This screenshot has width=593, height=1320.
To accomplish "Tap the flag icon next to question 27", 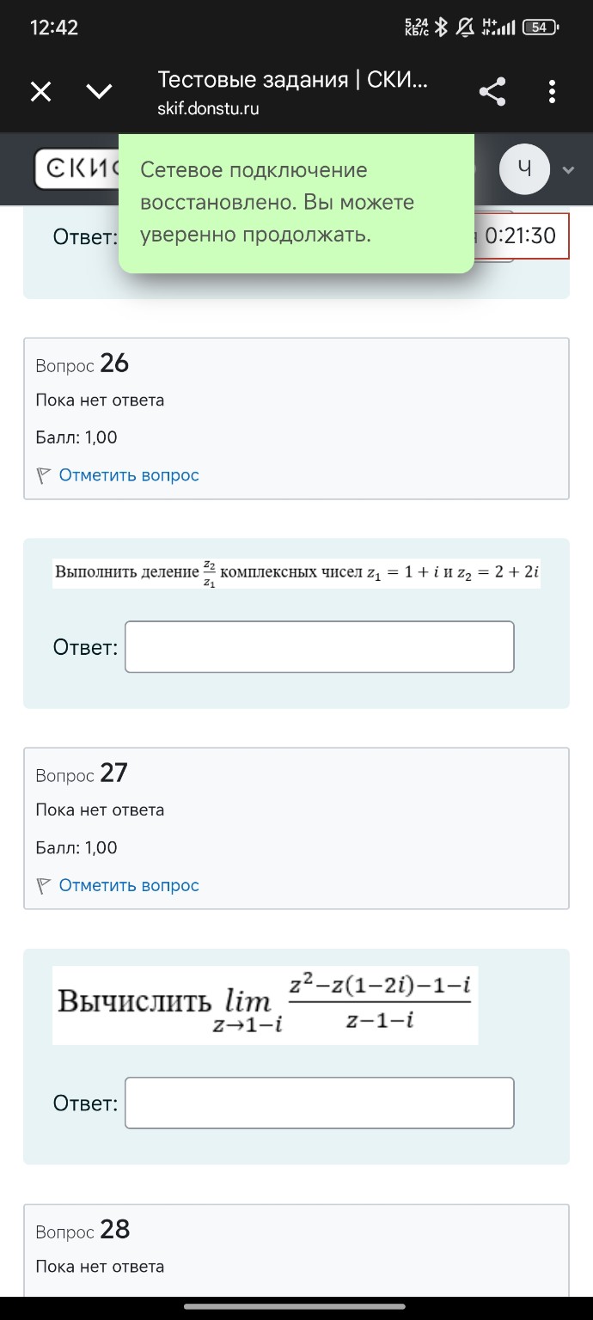I will pyautogui.click(x=42, y=884).
